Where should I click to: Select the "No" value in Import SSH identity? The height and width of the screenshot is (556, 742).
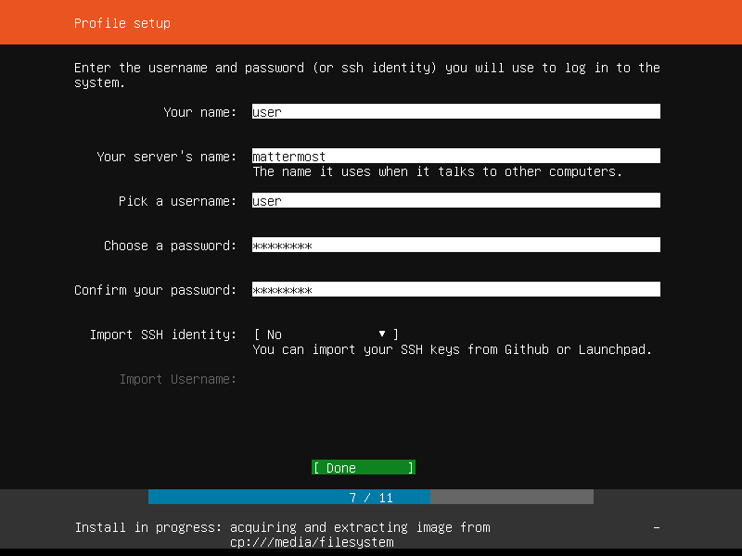pos(275,335)
